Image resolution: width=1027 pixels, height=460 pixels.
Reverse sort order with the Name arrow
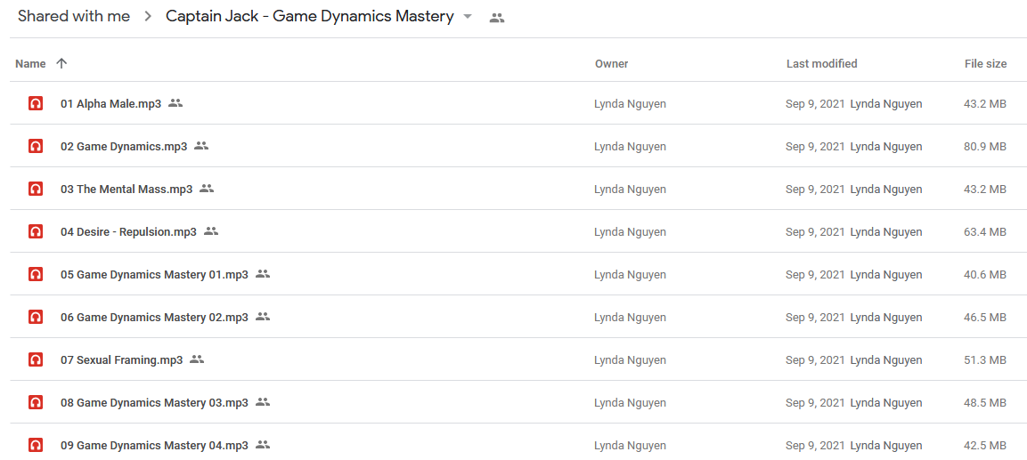click(x=61, y=63)
